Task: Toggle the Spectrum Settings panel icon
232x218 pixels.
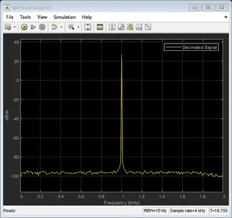Action: coord(100,27)
